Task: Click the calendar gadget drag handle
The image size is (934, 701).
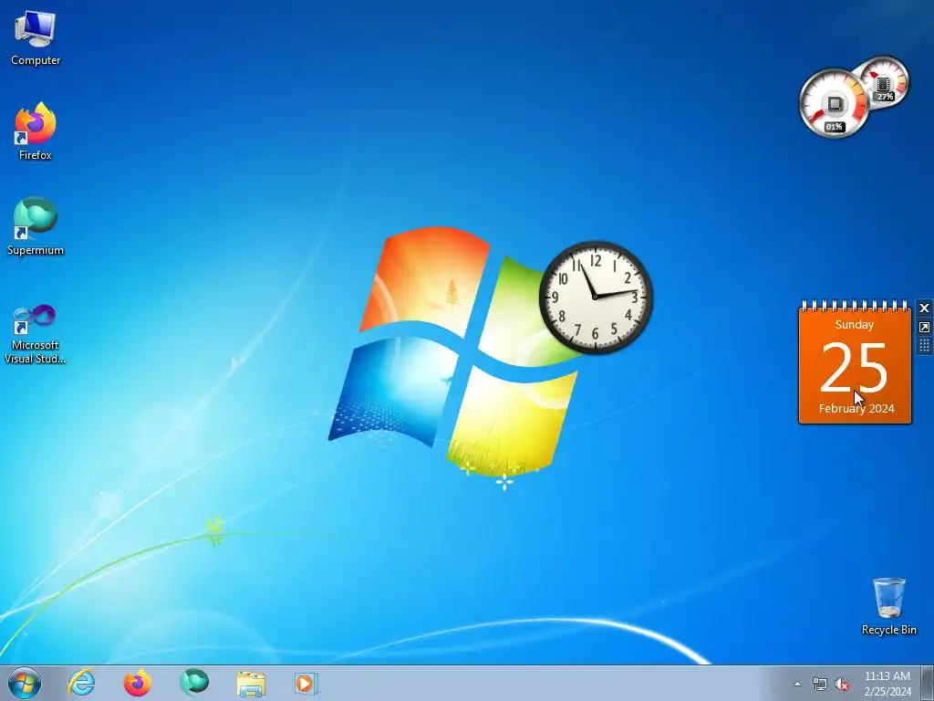Action: click(x=924, y=346)
